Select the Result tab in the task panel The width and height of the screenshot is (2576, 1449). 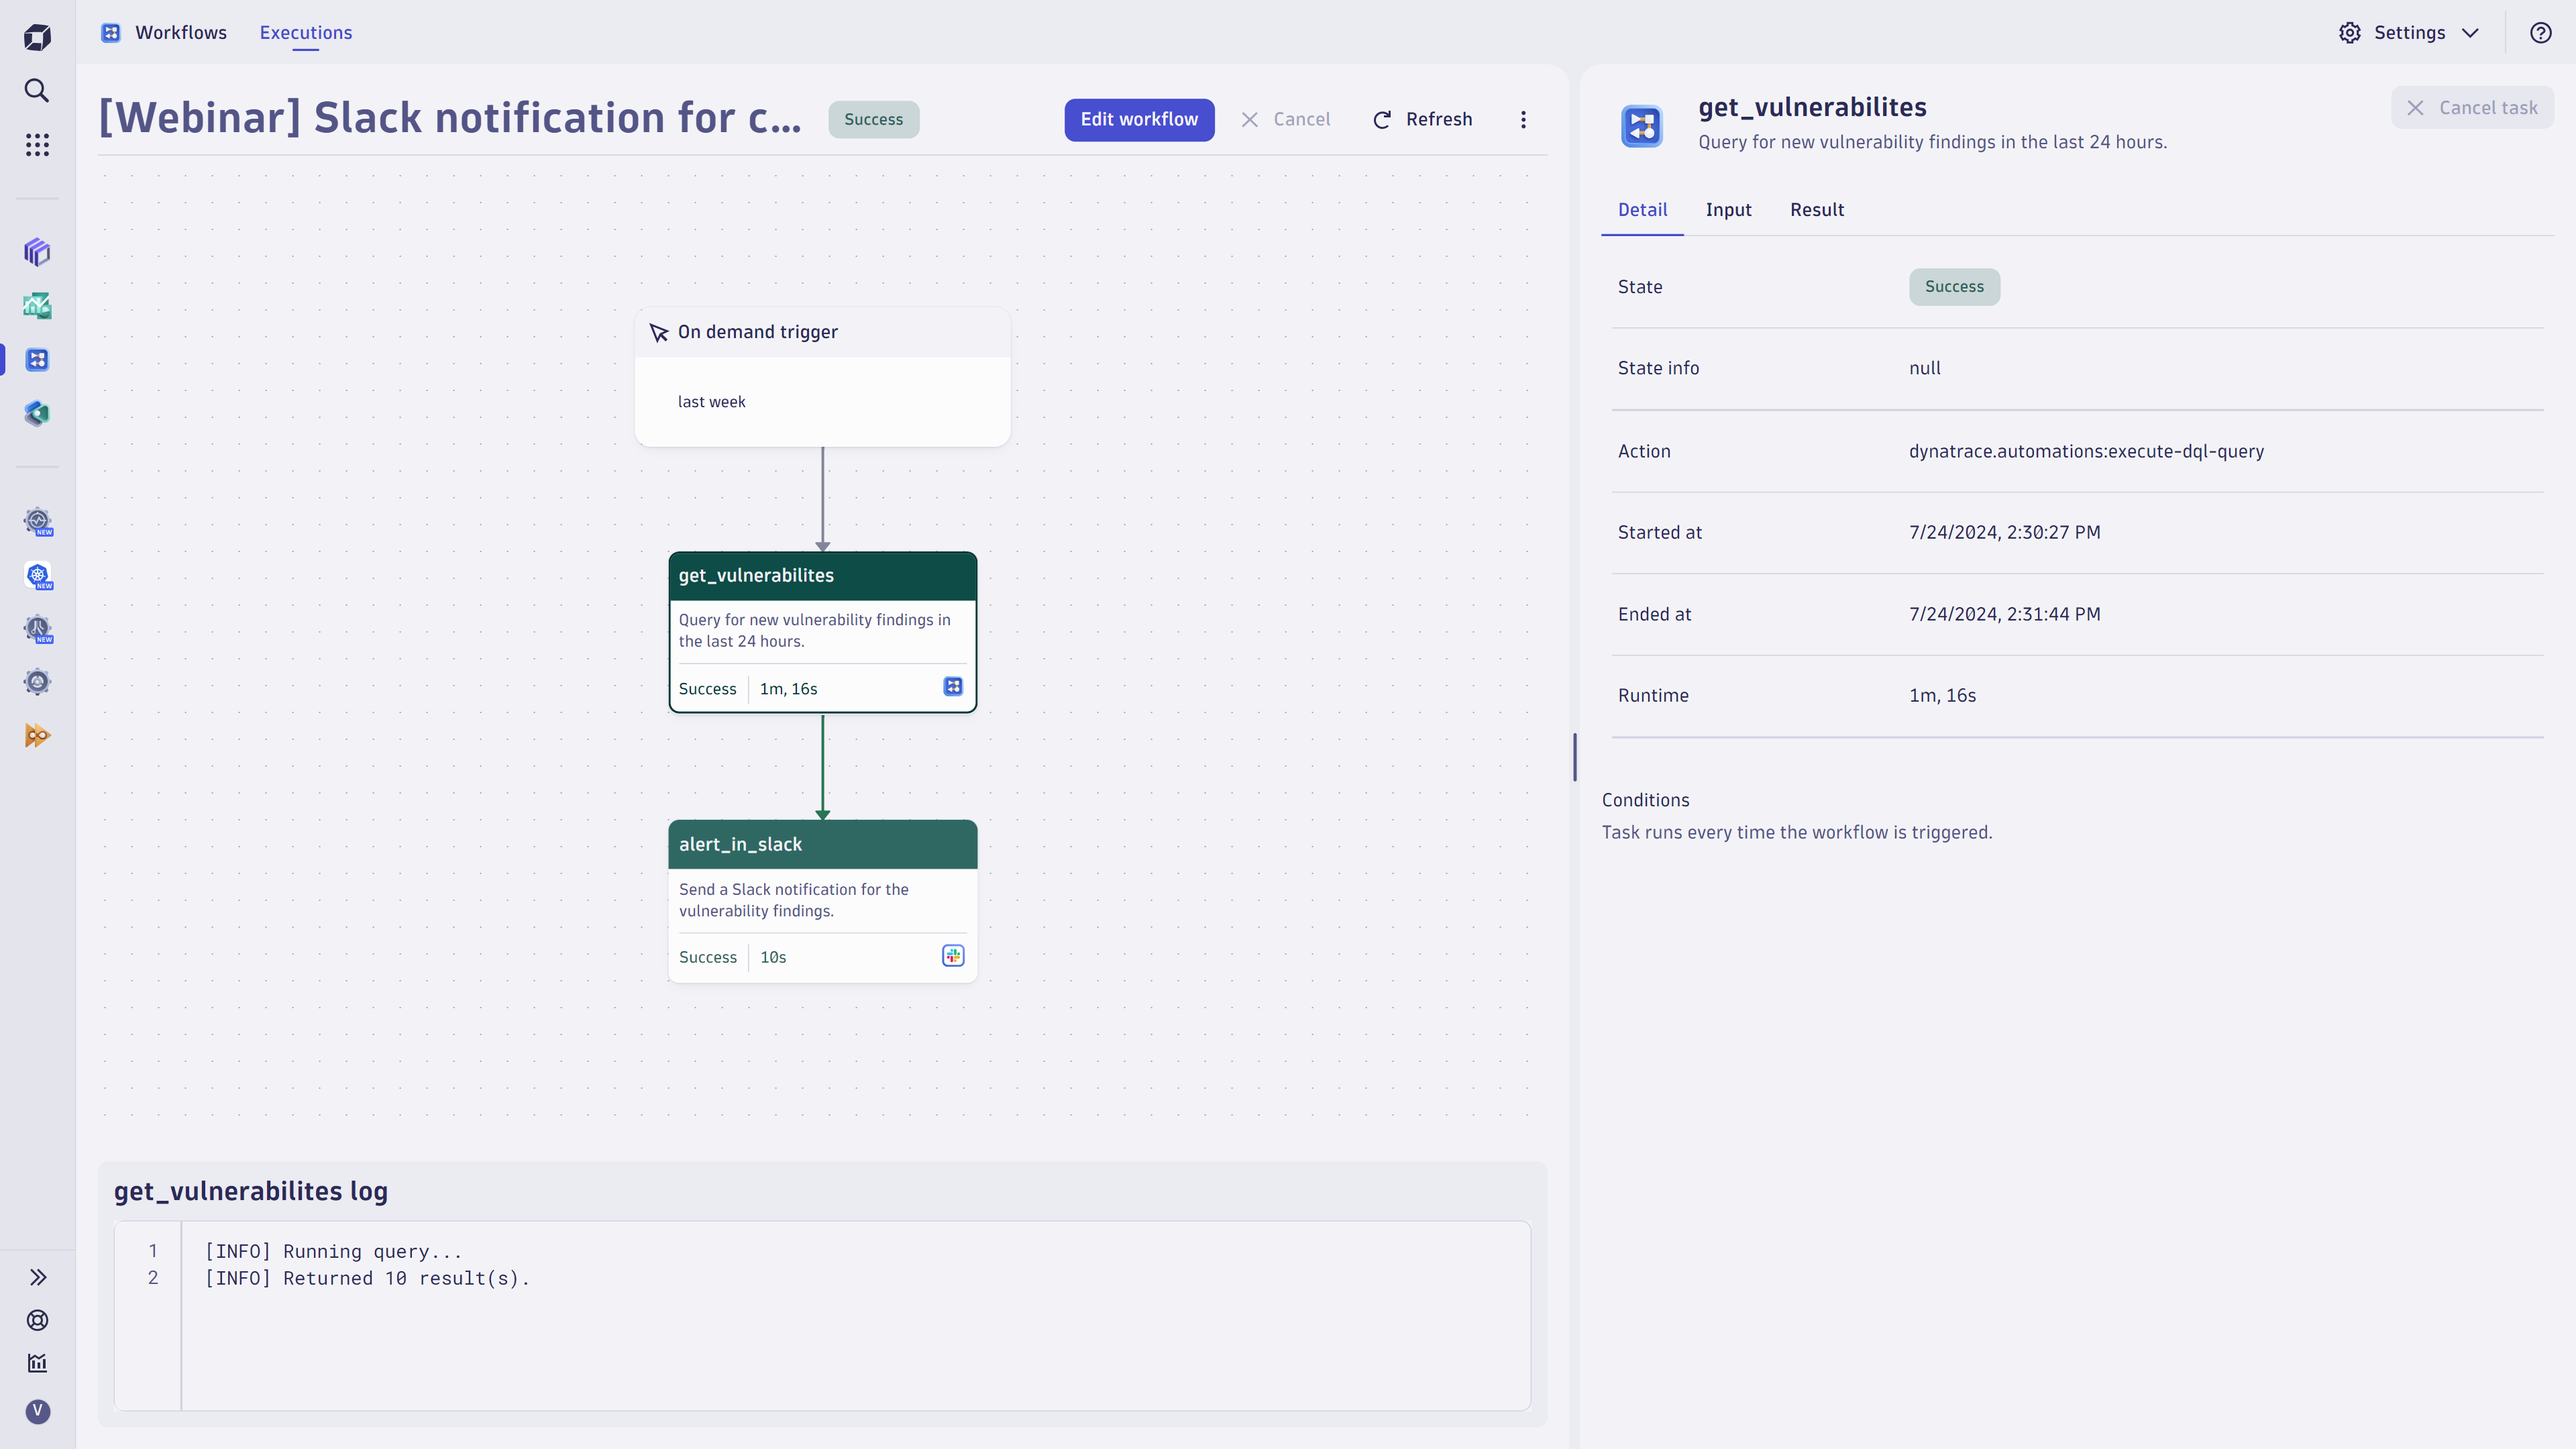(1817, 210)
